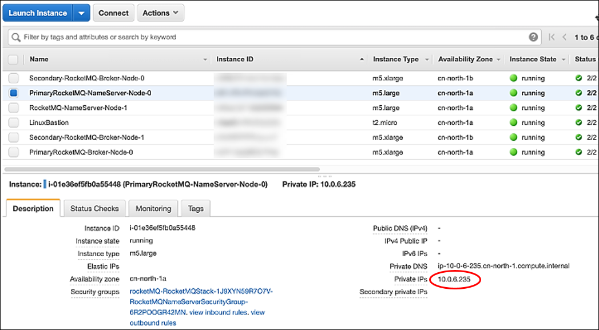599x330 pixels.
Task: Click the Public DNS (IPv4) label
Action: (x=400, y=228)
